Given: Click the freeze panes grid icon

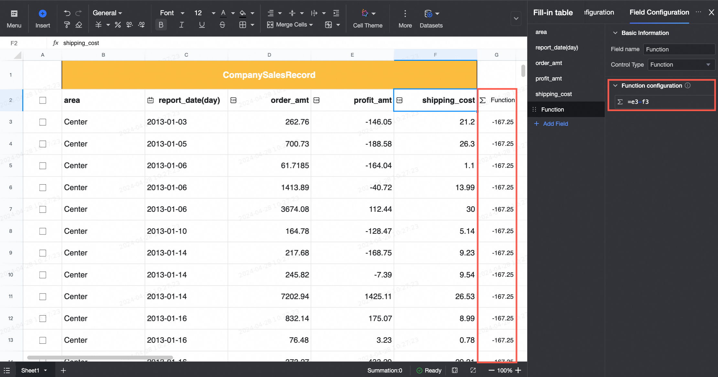Looking at the screenshot, I should [328, 25].
